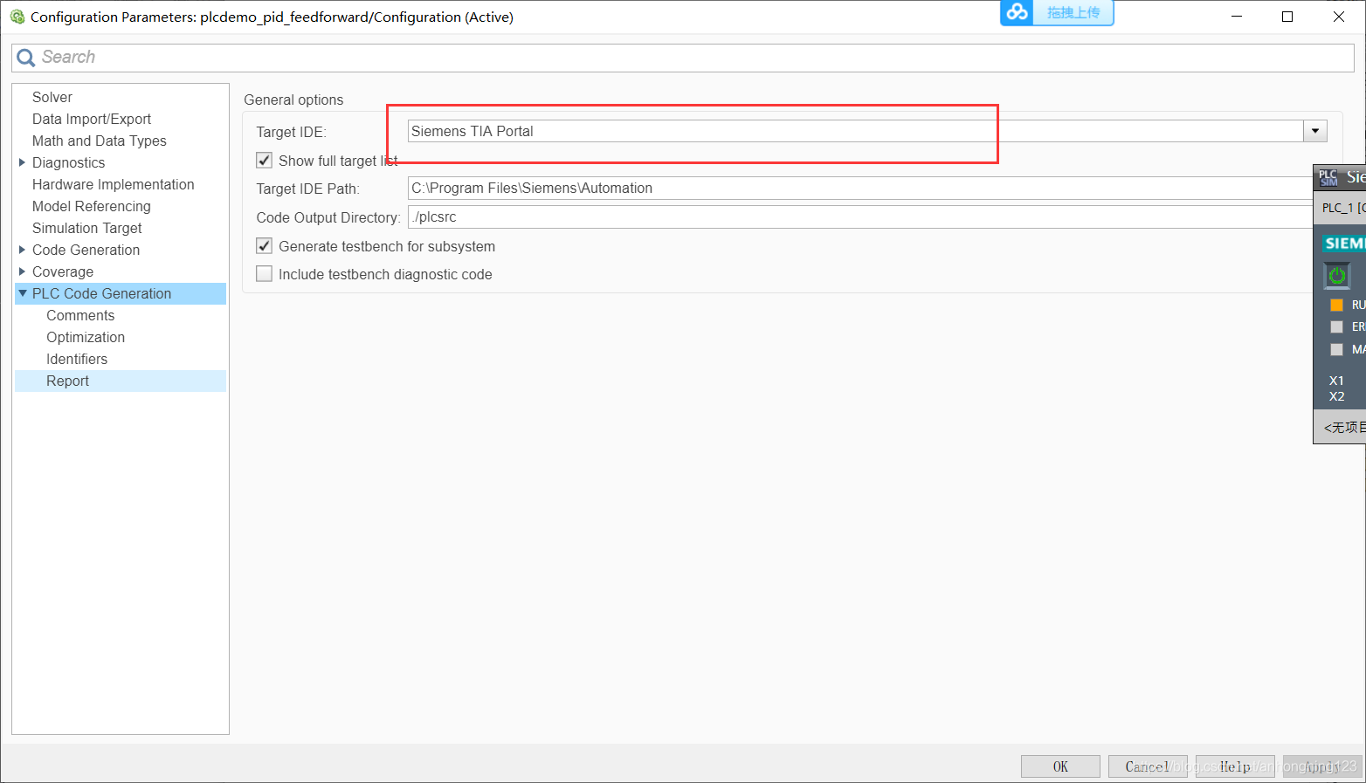The image size is (1366, 783).
Task: Click into the Search field
Action: point(683,58)
